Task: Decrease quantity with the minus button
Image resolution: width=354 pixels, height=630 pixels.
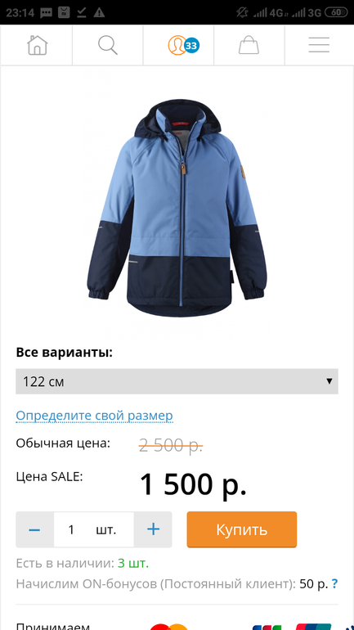Action: point(34,529)
